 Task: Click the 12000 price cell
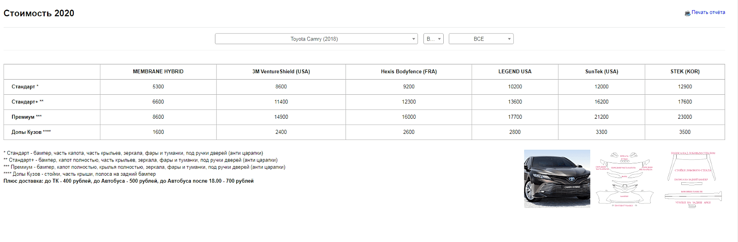point(601,87)
